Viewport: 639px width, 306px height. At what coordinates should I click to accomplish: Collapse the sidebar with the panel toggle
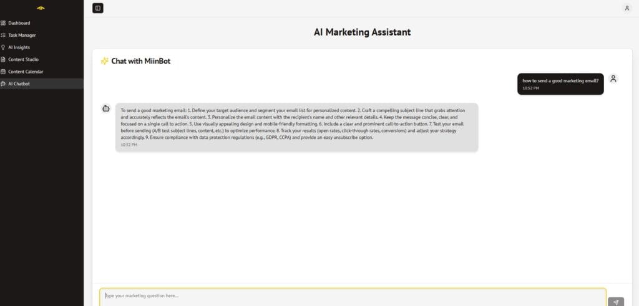[97, 8]
